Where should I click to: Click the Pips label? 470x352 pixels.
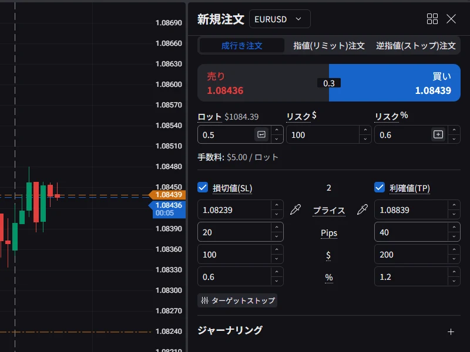click(x=329, y=233)
